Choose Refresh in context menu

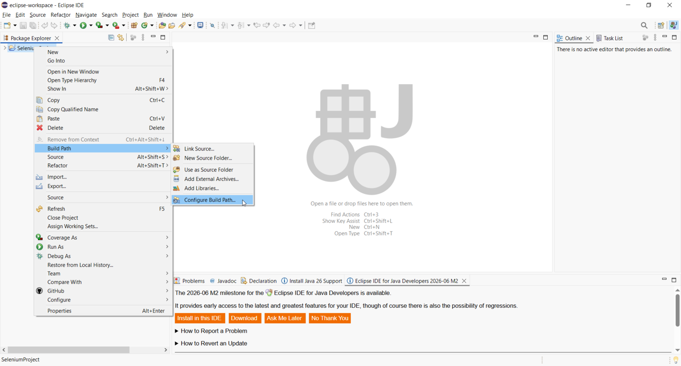pyautogui.click(x=103, y=209)
